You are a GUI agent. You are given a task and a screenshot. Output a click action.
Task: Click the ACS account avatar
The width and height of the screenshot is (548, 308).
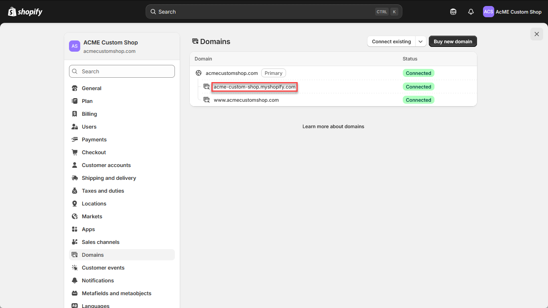(488, 12)
